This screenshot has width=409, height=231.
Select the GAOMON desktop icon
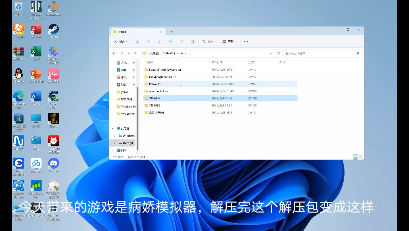tap(53, 9)
